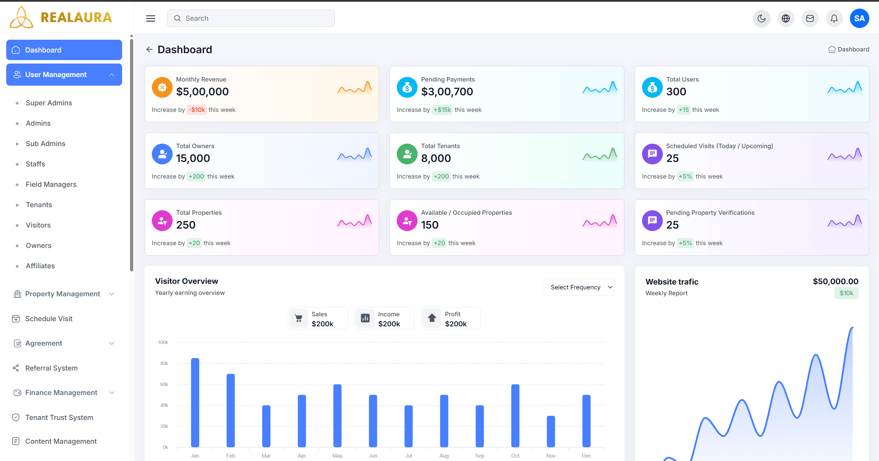Expand the Agreement chevron

112,343
